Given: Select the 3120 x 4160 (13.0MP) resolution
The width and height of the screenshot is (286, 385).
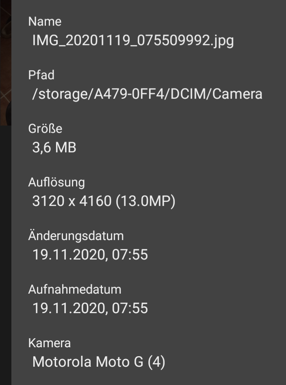Looking at the screenshot, I should tap(104, 201).
